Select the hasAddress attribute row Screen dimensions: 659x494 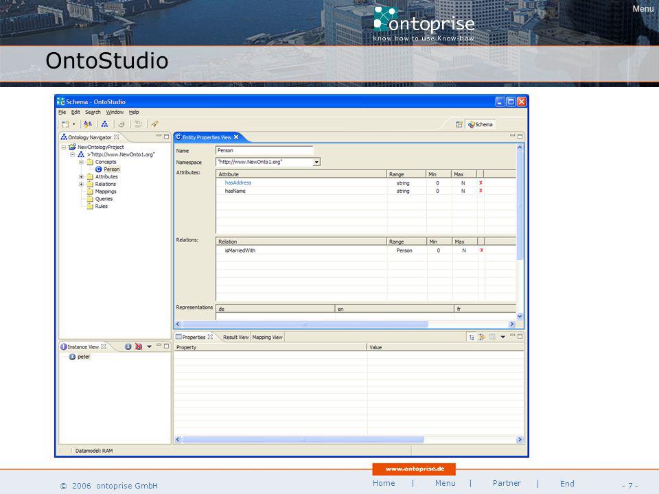pos(366,183)
